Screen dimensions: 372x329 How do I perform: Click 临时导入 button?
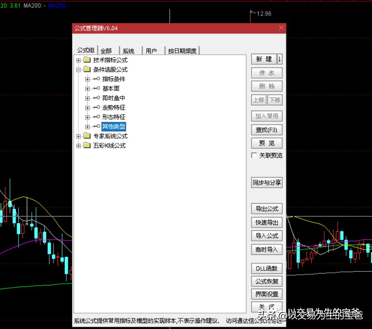[x=267, y=250]
